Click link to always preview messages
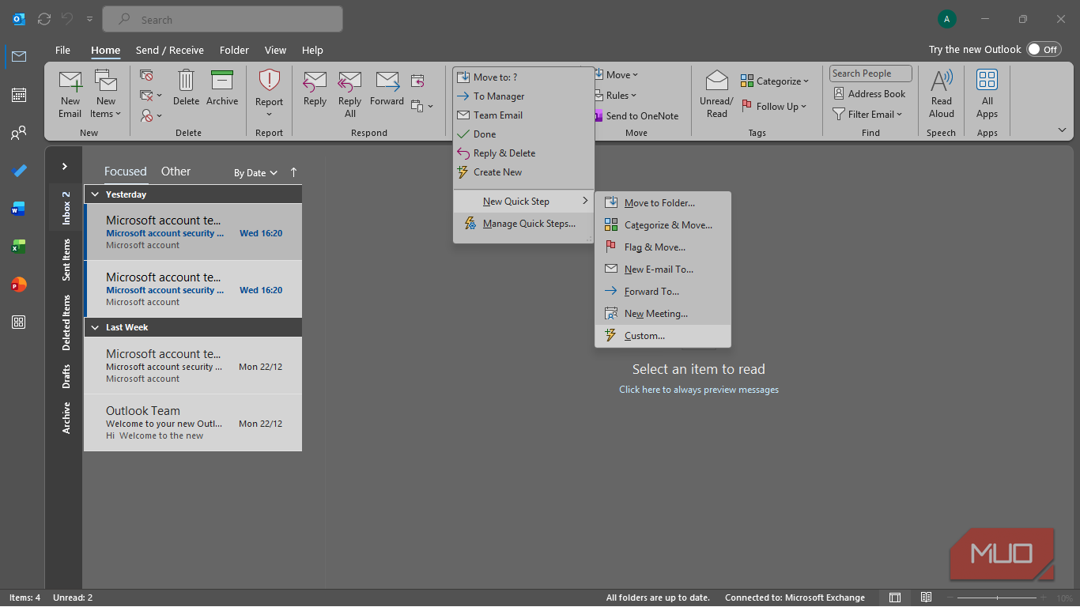Image resolution: width=1080 pixels, height=607 pixels. click(x=698, y=390)
